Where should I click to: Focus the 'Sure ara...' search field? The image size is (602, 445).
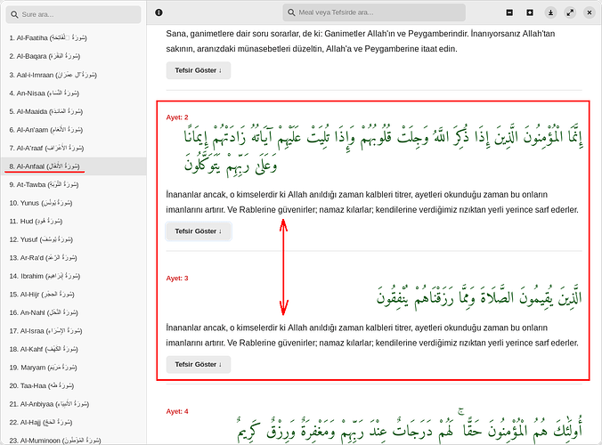(78, 14)
